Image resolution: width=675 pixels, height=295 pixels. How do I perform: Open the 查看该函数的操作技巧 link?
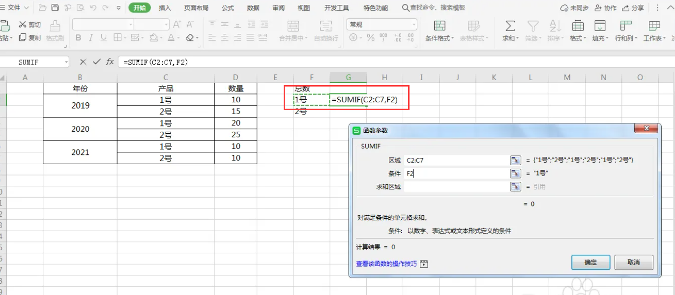386,264
